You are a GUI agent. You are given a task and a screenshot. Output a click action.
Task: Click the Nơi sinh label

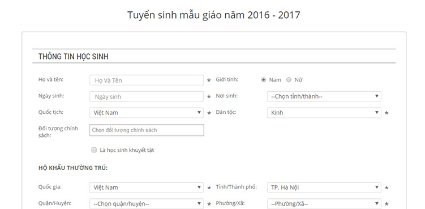tap(226, 96)
